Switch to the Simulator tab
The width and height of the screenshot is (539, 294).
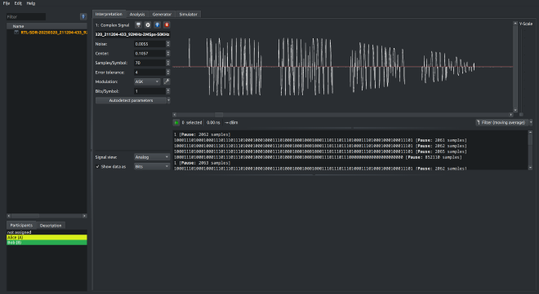(x=188, y=15)
